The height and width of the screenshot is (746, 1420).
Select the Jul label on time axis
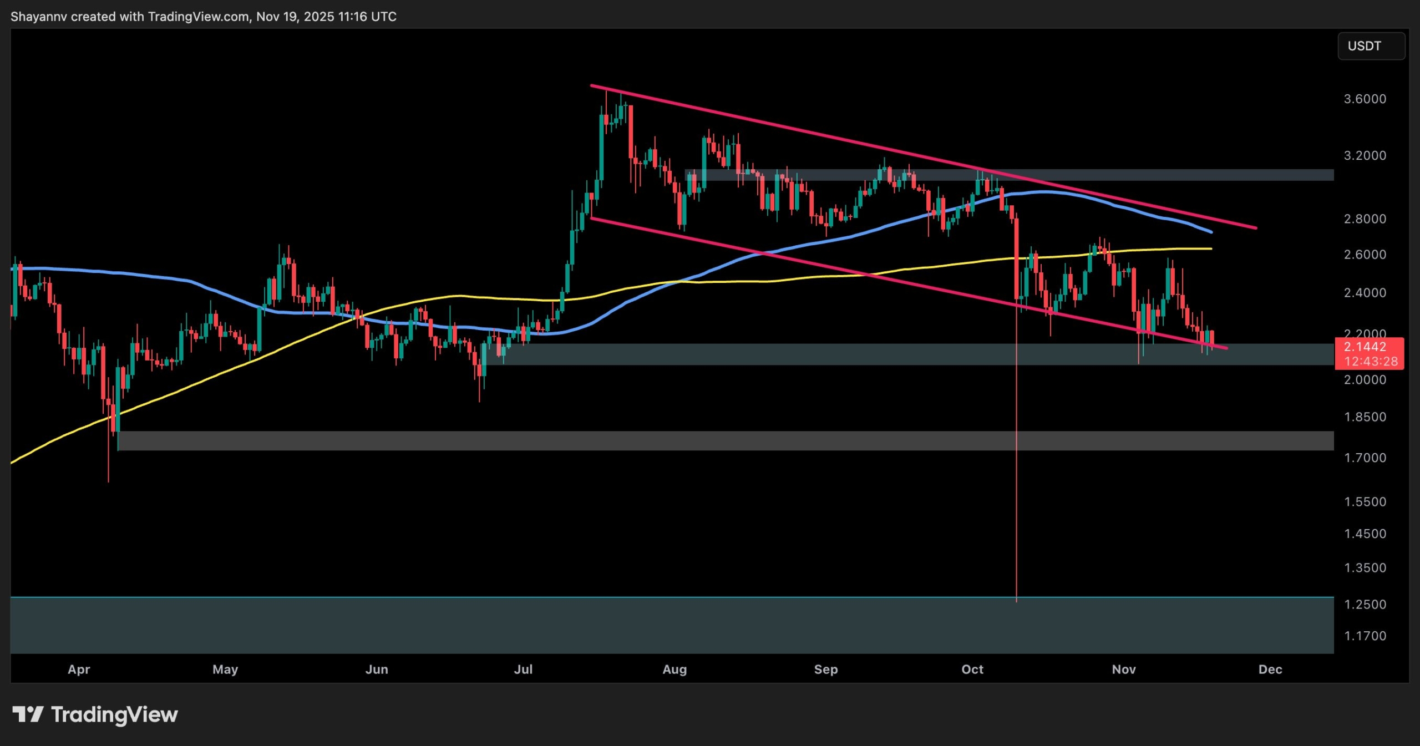coord(523,669)
